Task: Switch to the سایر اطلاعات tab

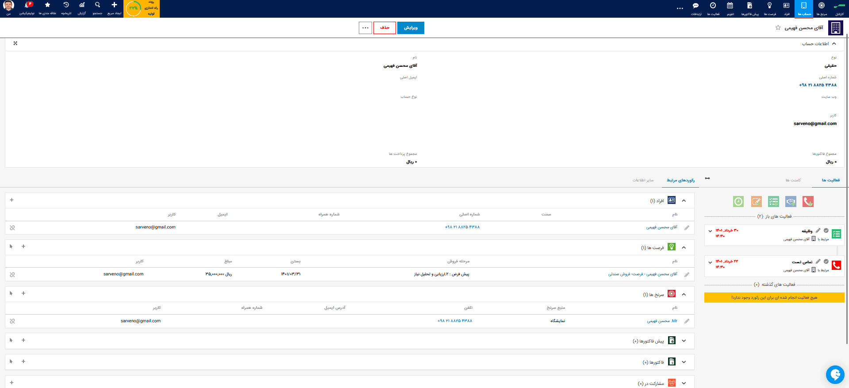Action: (x=643, y=180)
